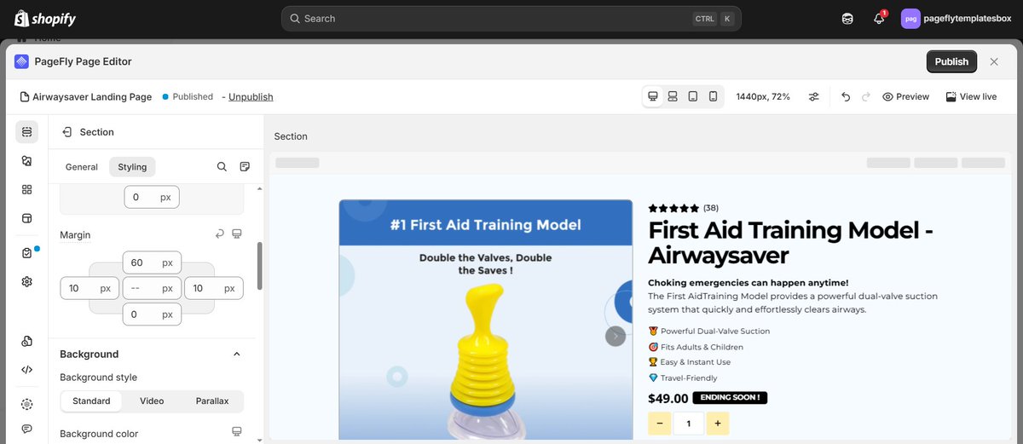
Task: Open the page outline panel in sidebar
Action: click(x=26, y=132)
